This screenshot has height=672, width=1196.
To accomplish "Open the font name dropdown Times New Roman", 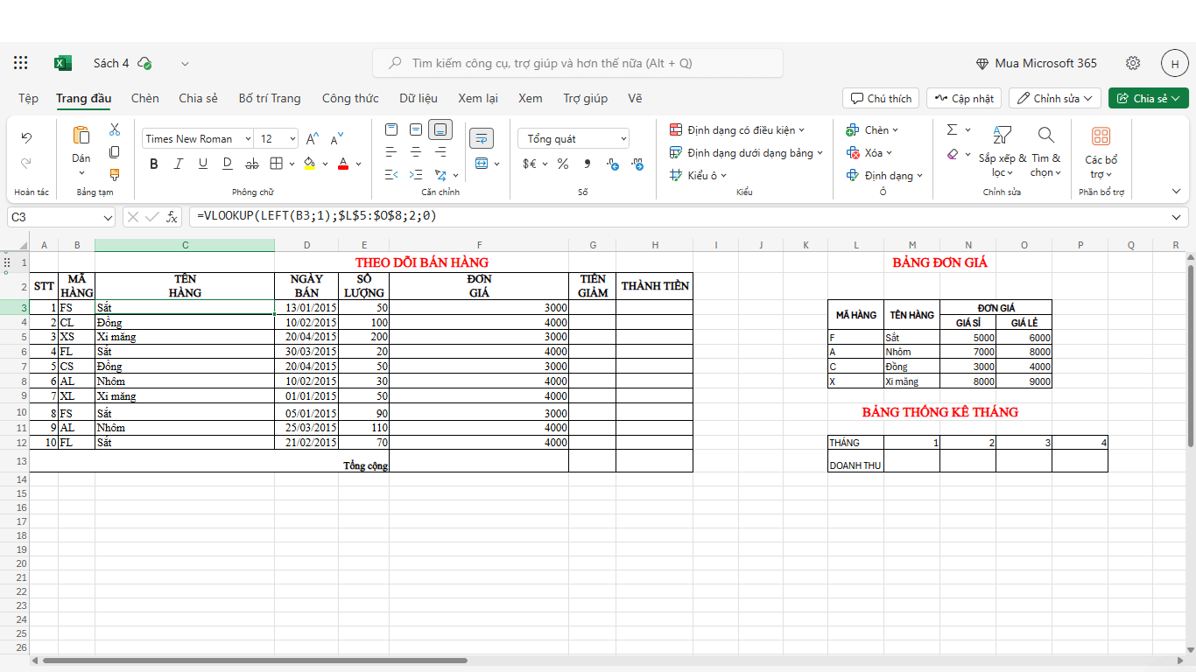I will [198, 138].
